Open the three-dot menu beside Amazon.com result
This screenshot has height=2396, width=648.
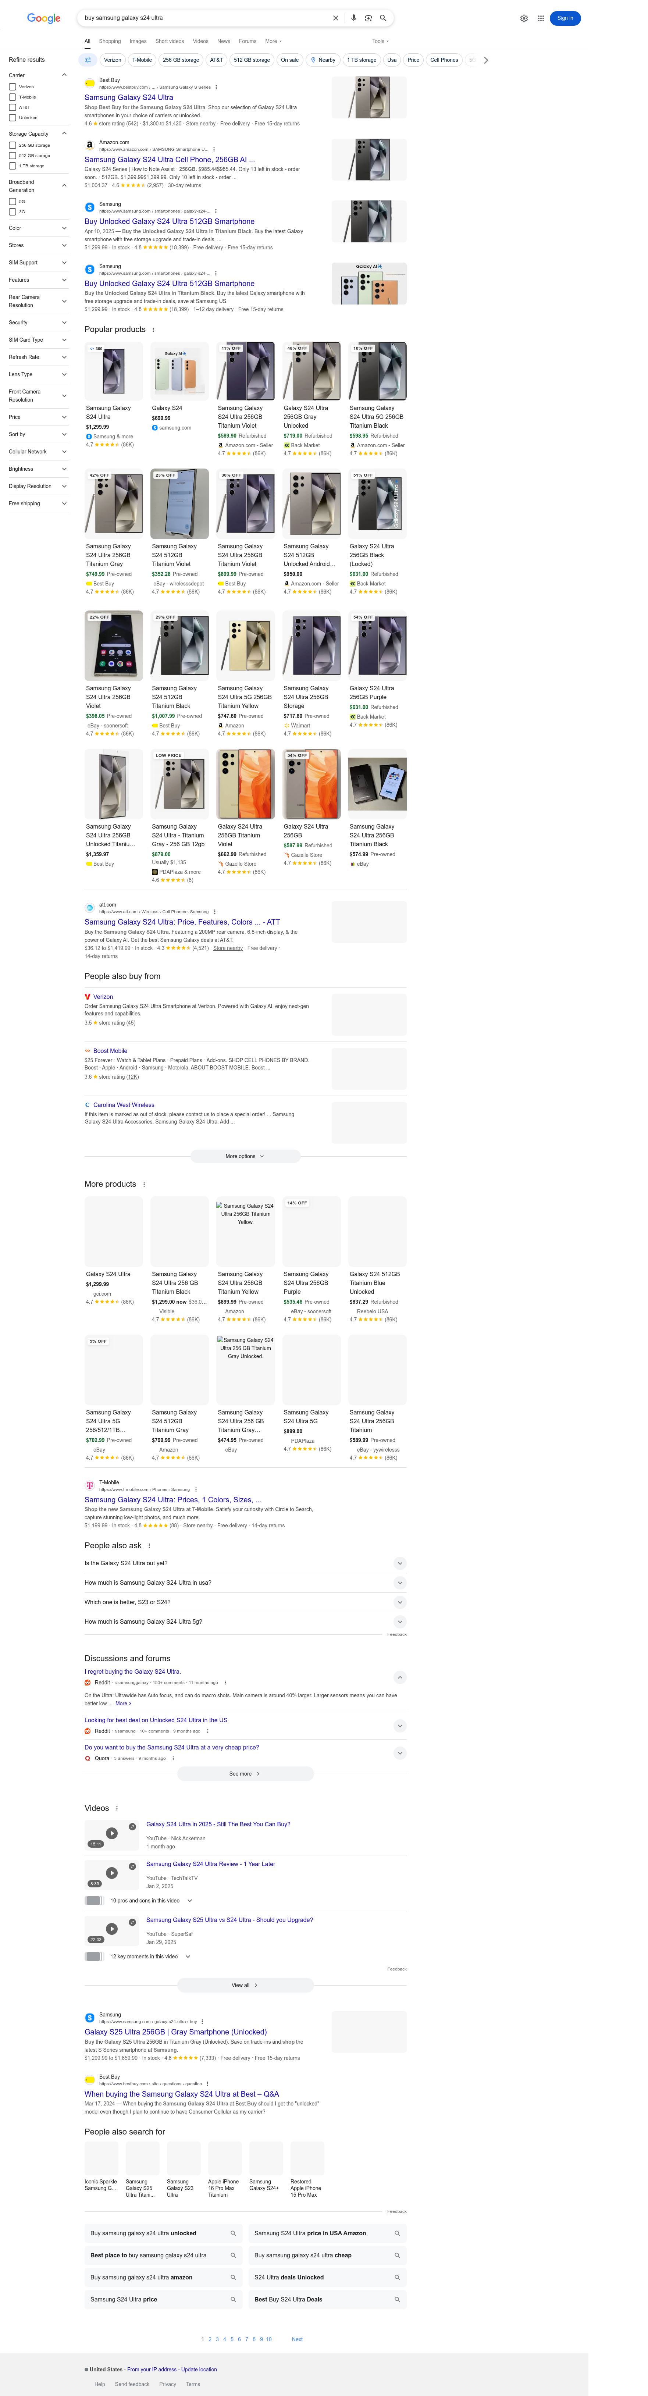click(x=214, y=149)
